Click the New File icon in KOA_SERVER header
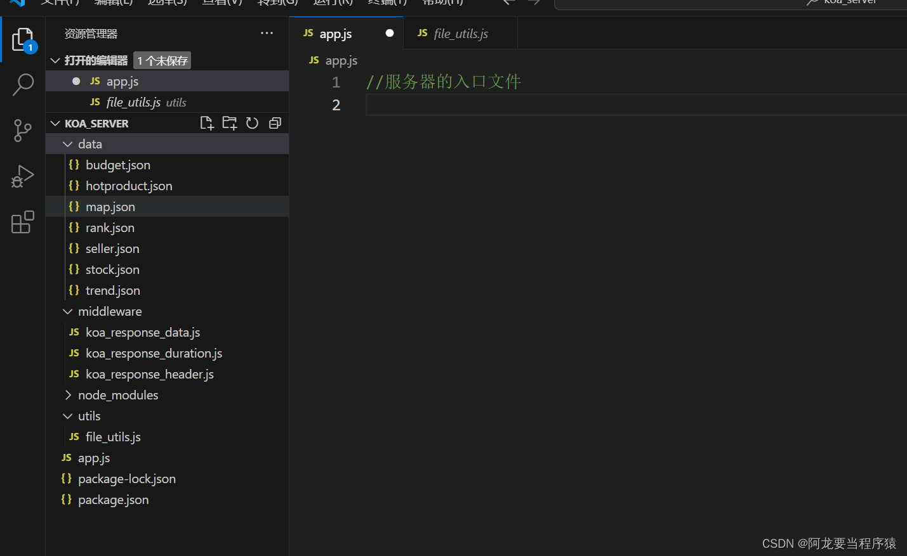The width and height of the screenshot is (907, 556). click(x=207, y=123)
